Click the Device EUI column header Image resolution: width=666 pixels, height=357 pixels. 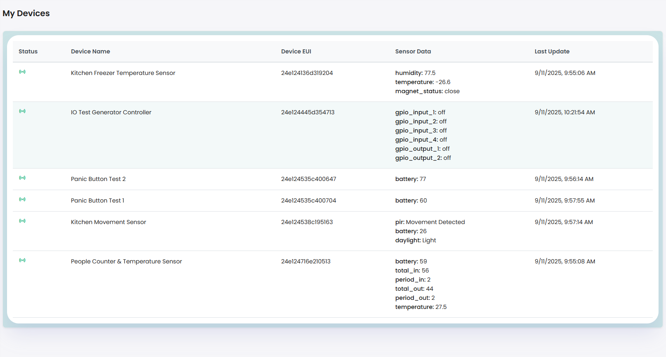pos(296,51)
